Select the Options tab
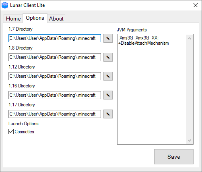This screenshot has height=172, width=202. tap(35, 18)
